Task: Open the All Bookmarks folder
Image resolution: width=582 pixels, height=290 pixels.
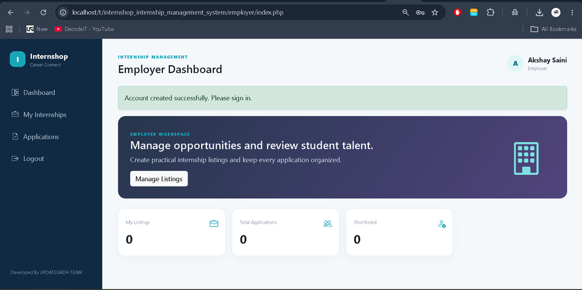Action: tap(554, 29)
